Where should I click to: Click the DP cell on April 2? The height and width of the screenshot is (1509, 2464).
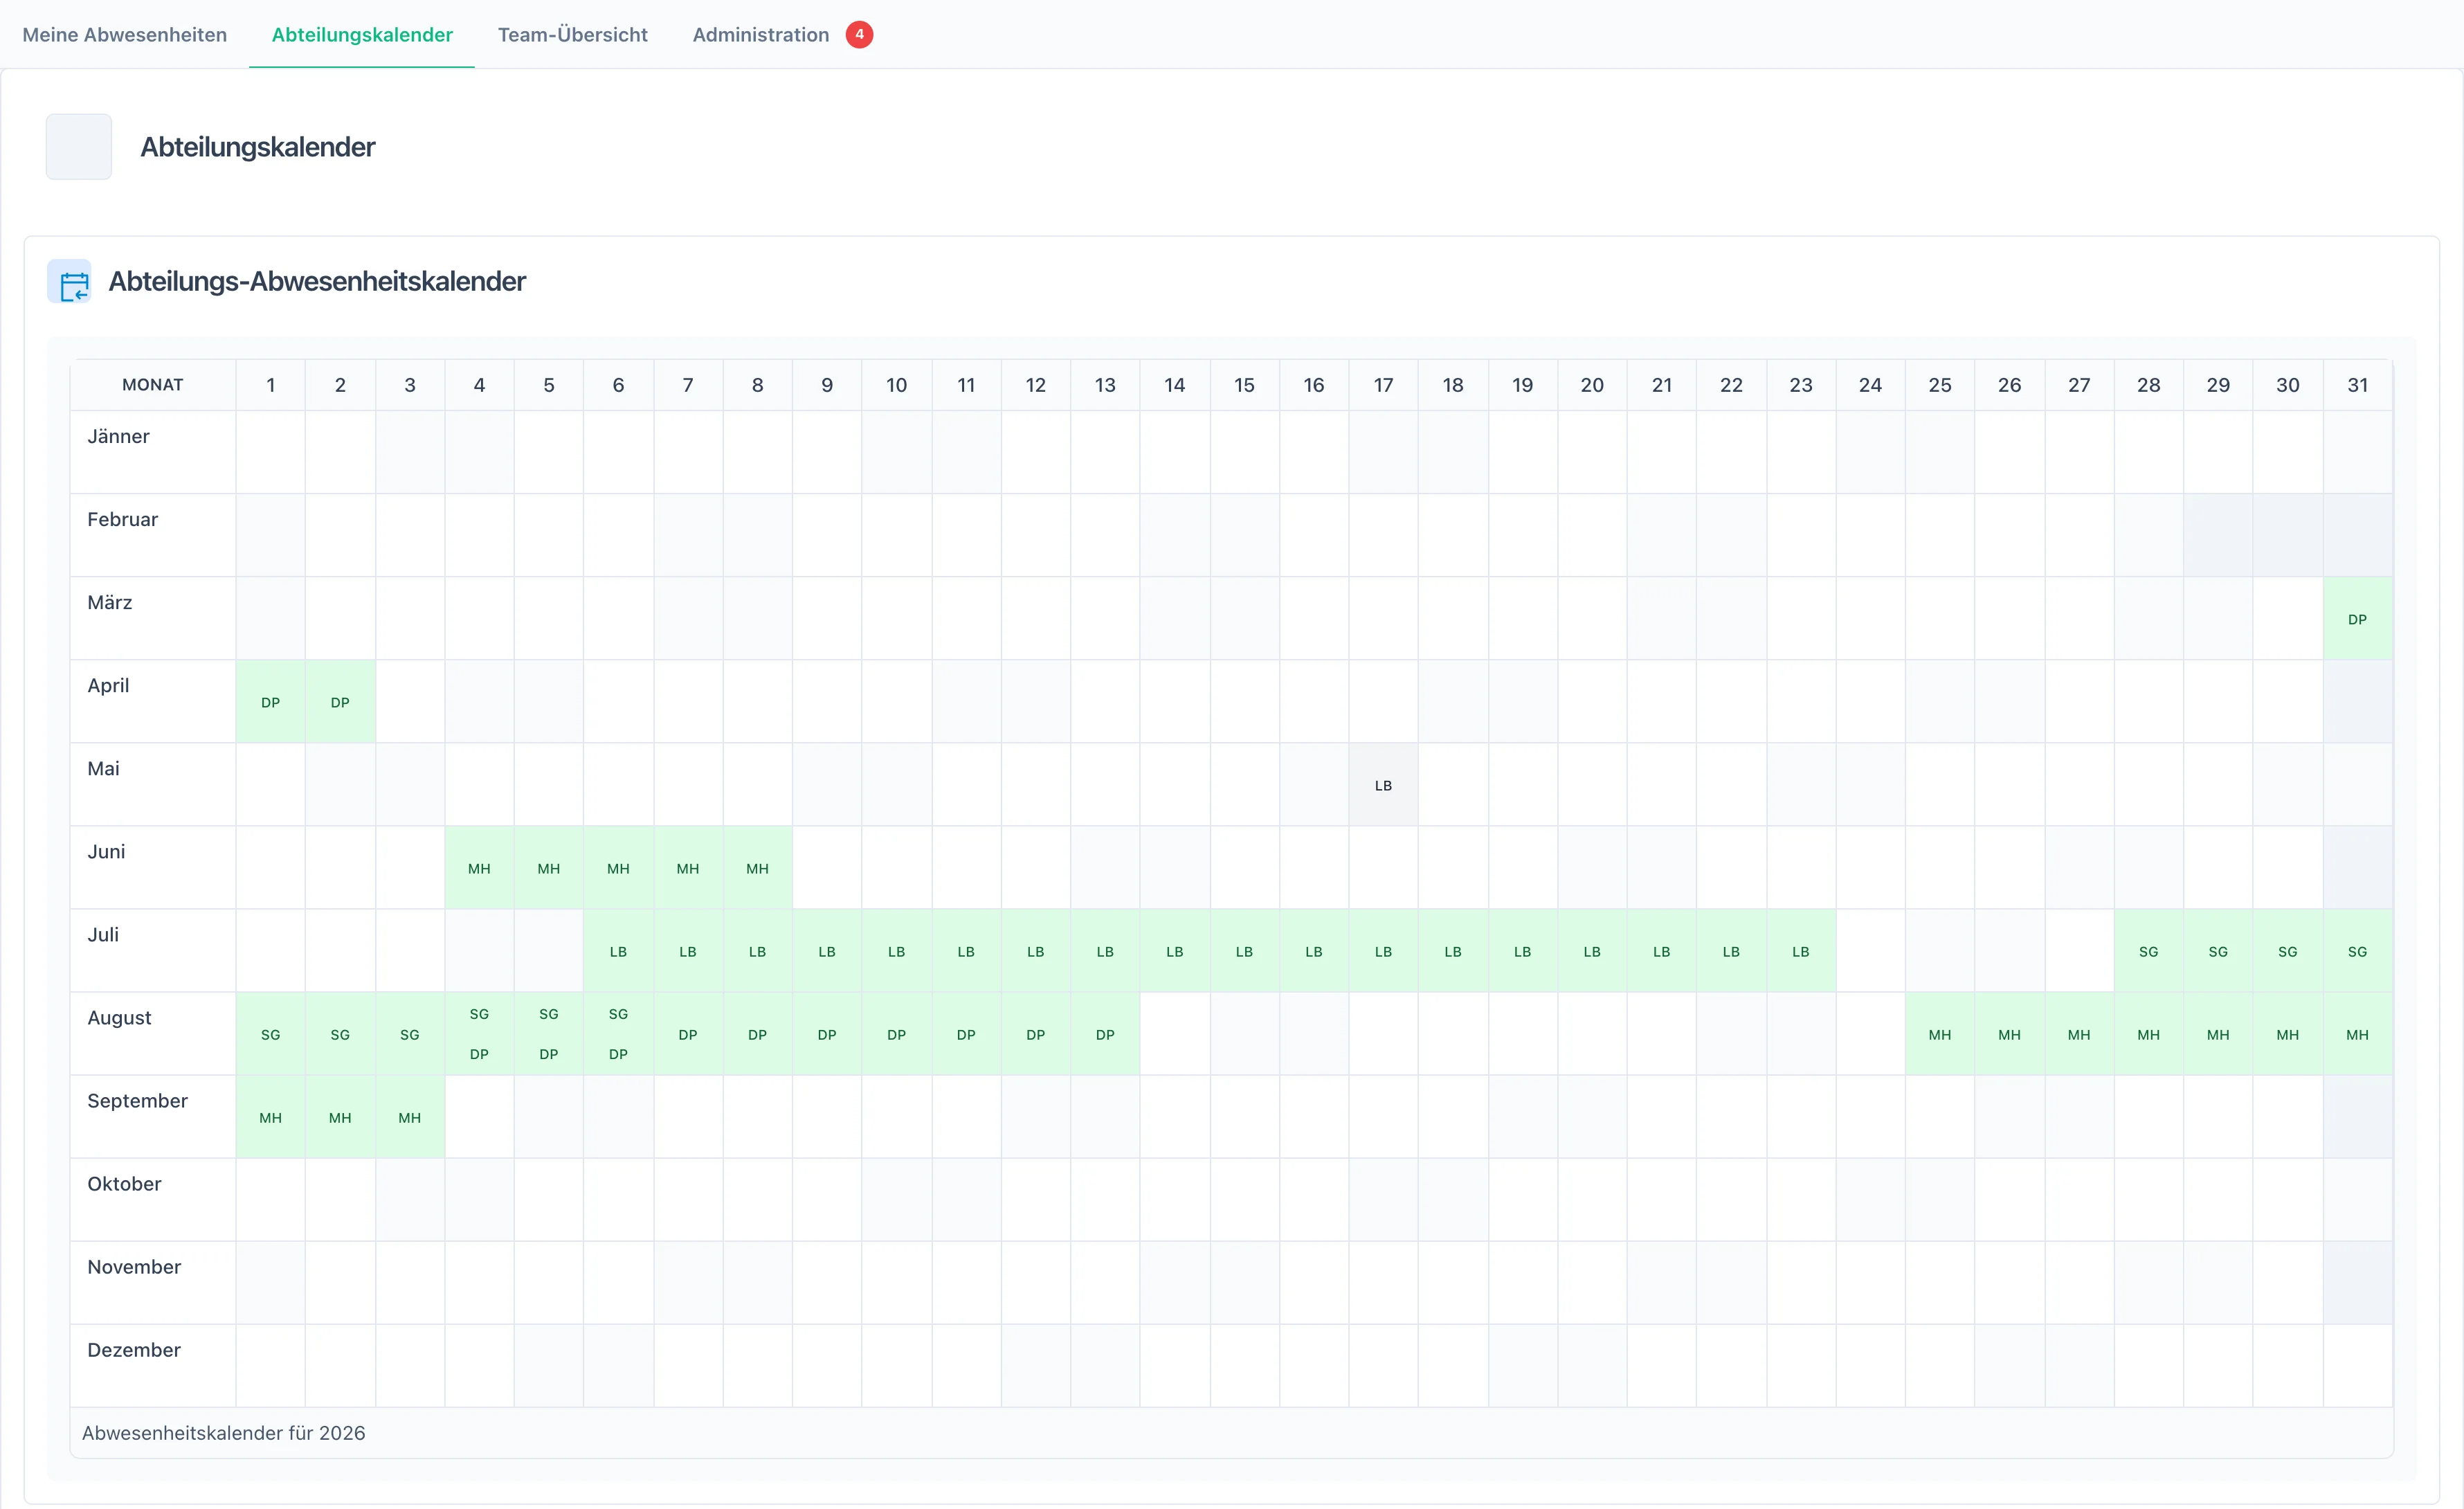(x=340, y=702)
